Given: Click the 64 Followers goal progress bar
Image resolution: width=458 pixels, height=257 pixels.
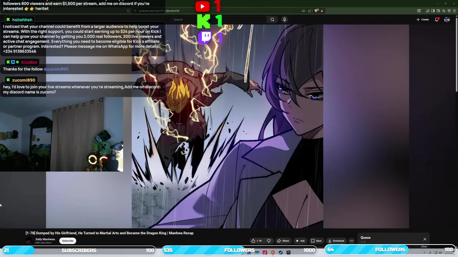Looking at the screenshot, I should (390, 250).
